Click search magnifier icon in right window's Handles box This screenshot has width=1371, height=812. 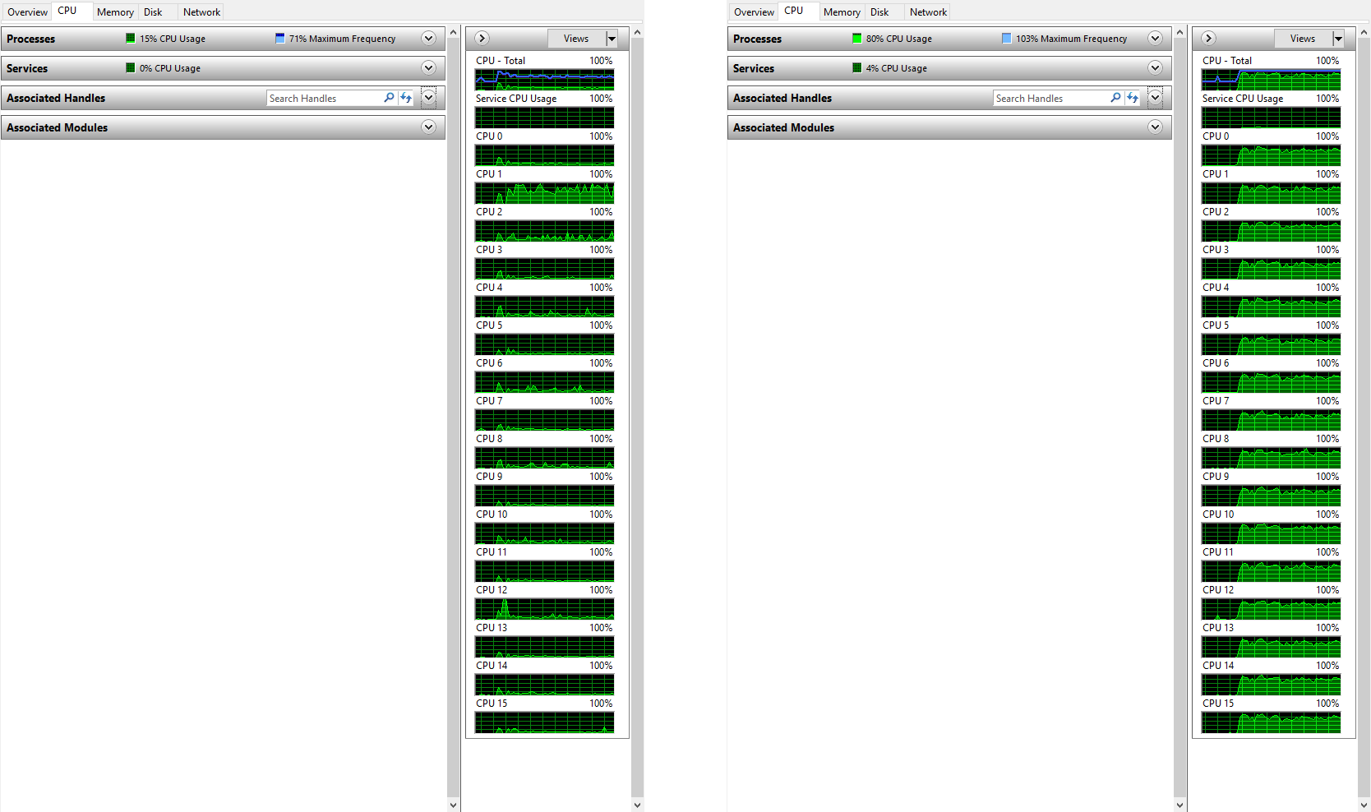click(x=1115, y=98)
